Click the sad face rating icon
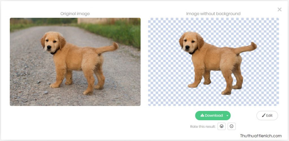The width and height of the screenshot is (289, 141). pyautogui.click(x=231, y=126)
